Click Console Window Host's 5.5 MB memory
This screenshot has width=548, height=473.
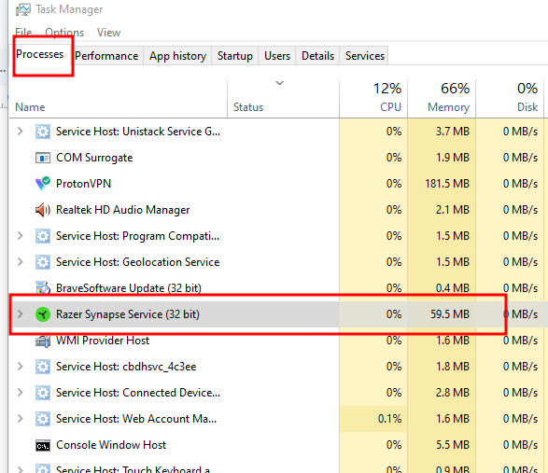(x=453, y=445)
